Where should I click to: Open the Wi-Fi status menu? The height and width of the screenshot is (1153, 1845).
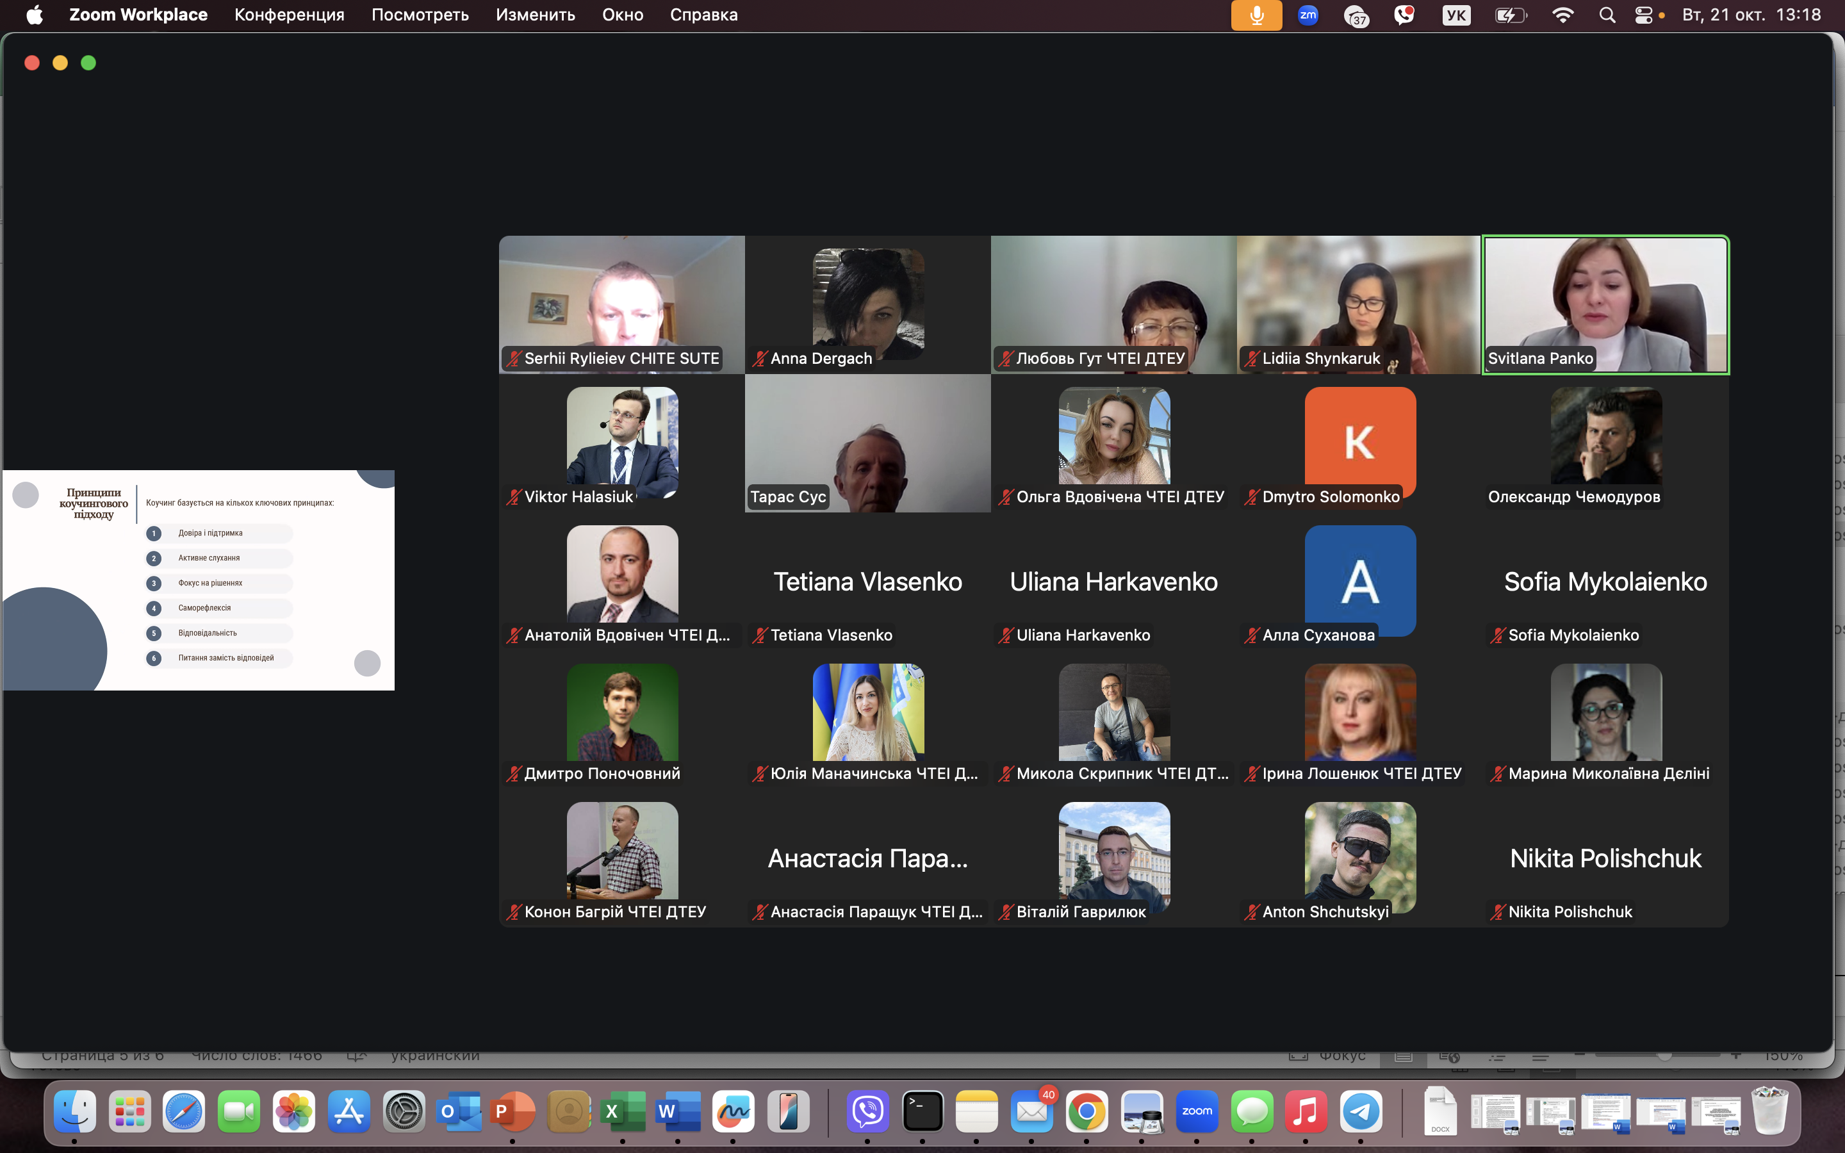click(x=1563, y=15)
